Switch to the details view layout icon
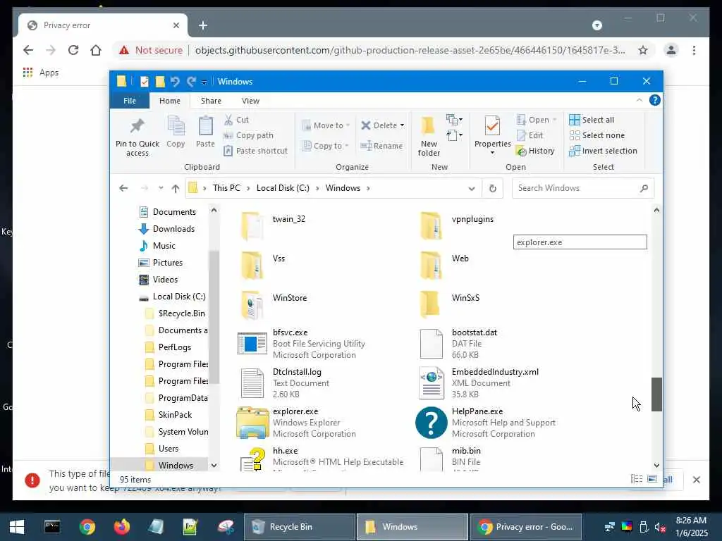The width and height of the screenshot is (722, 541). click(637, 479)
